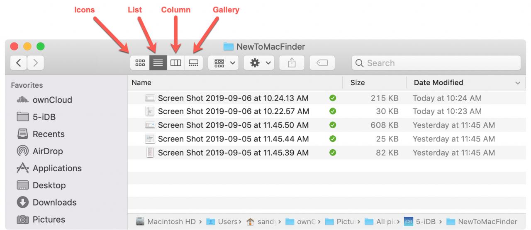Go back with the left arrow
The height and width of the screenshot is (230, 531).
click(x=18, y=63)
